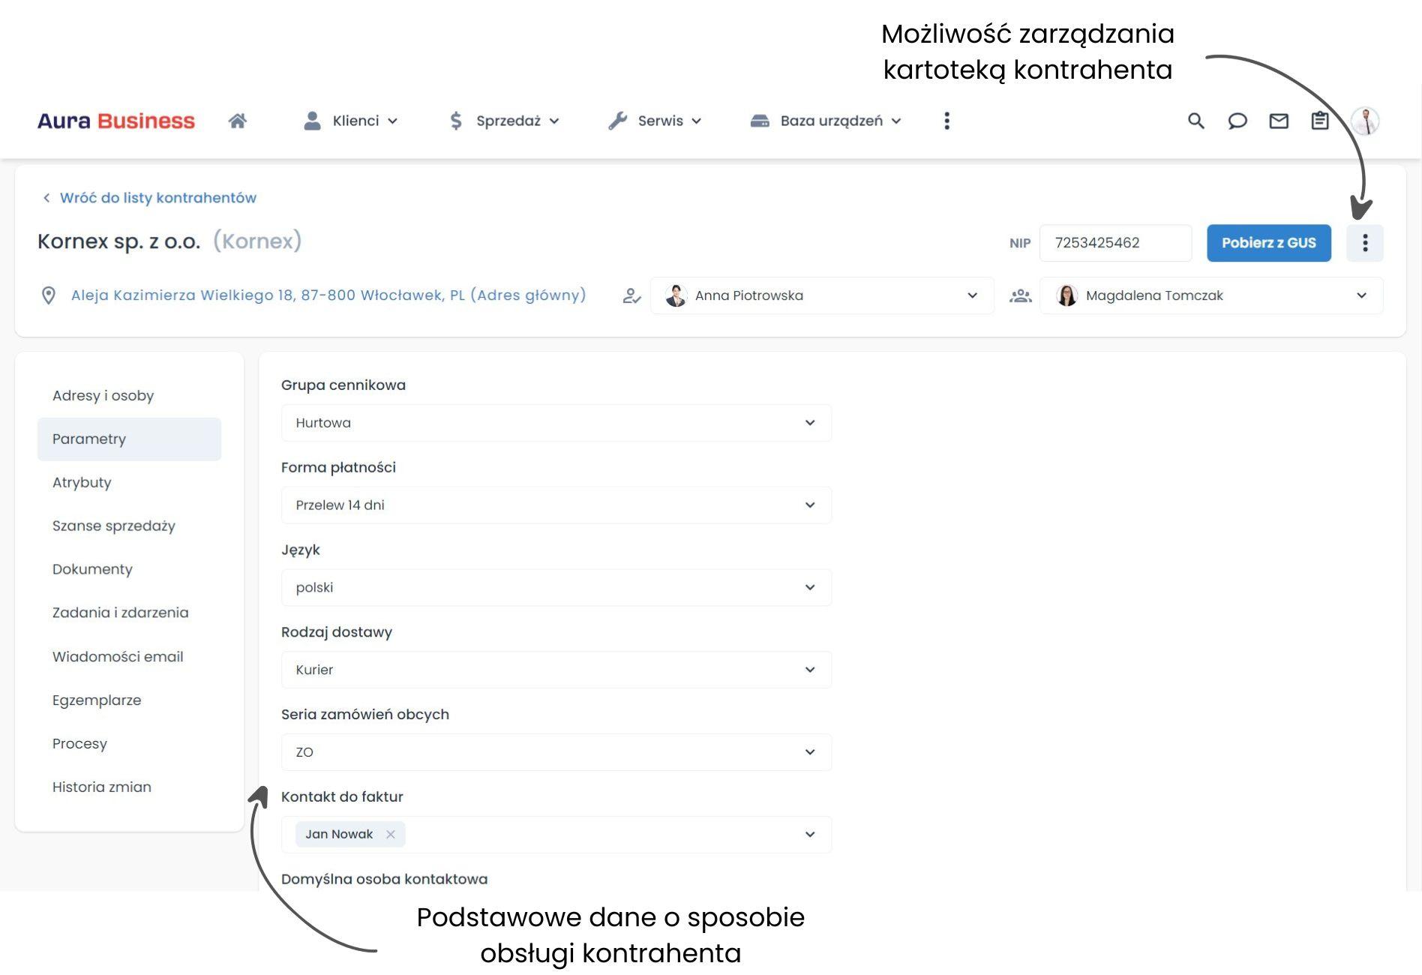Viewport: 1422px width, 975px height.
Task: Expand the Grupa cennikowa dropdown
Action: (556, 423)
